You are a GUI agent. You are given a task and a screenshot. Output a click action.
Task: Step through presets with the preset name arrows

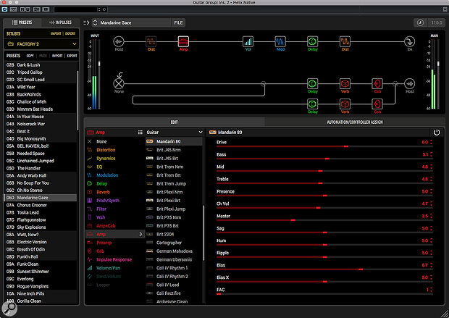[95, 22]
